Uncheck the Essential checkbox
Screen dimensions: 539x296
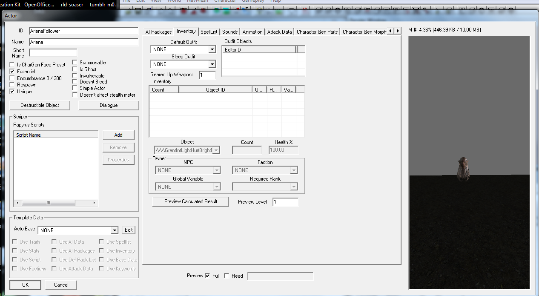point(12,71)
